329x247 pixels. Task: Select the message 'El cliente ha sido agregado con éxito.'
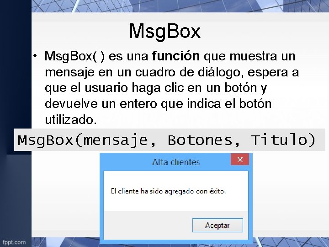click(168, 191)
